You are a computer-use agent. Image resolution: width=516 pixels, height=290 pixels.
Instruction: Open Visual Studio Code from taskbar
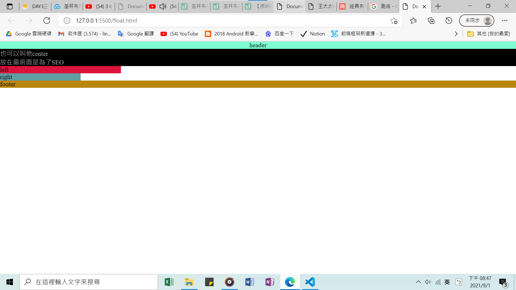click(x=310, y=282)
